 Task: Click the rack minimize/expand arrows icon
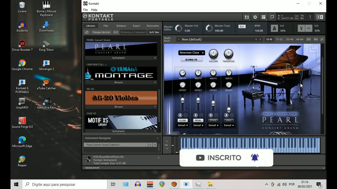pos(322,39)
